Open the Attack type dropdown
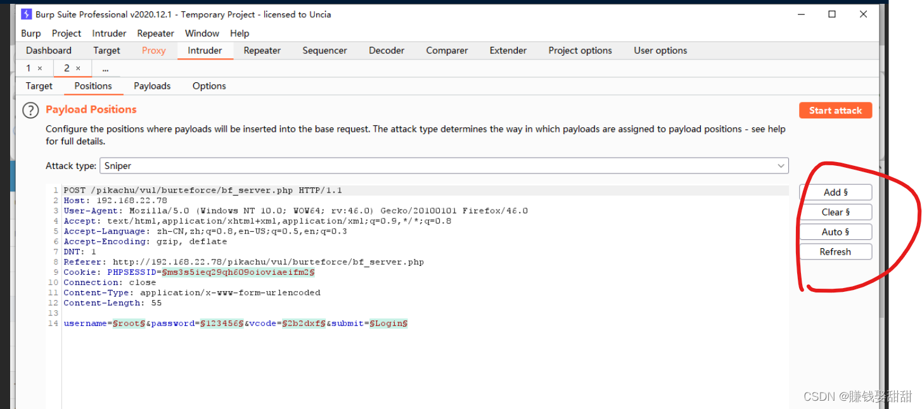 (444, 166)
